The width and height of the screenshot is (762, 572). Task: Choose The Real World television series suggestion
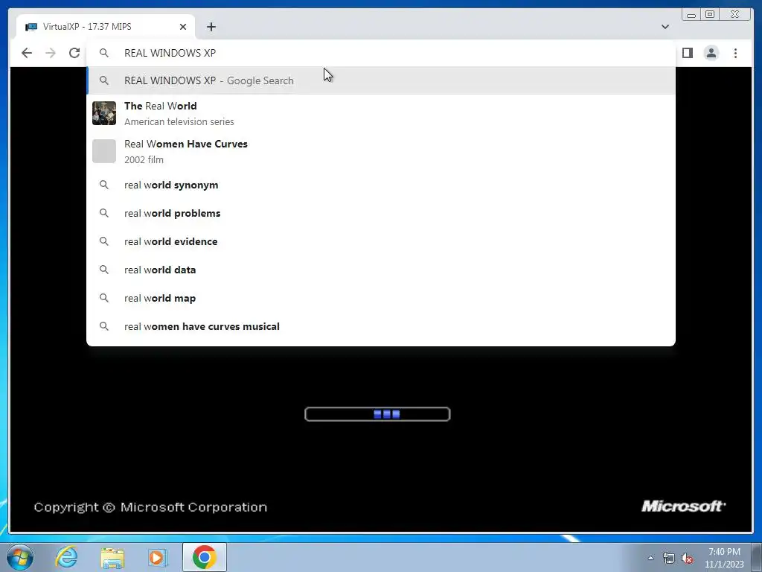pos(381,113)
